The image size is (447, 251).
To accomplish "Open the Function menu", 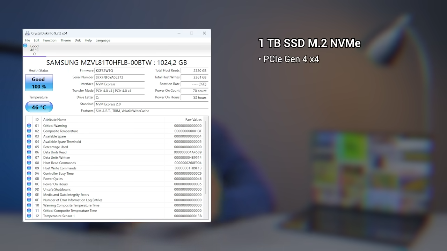I will (50, 40).
